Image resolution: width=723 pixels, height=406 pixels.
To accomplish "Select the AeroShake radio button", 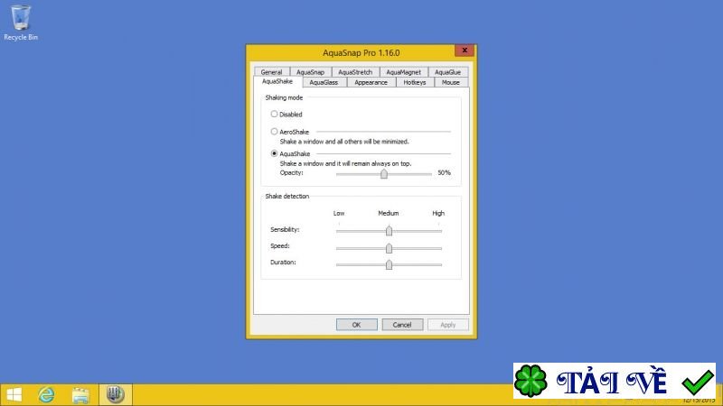I will 274,131.
